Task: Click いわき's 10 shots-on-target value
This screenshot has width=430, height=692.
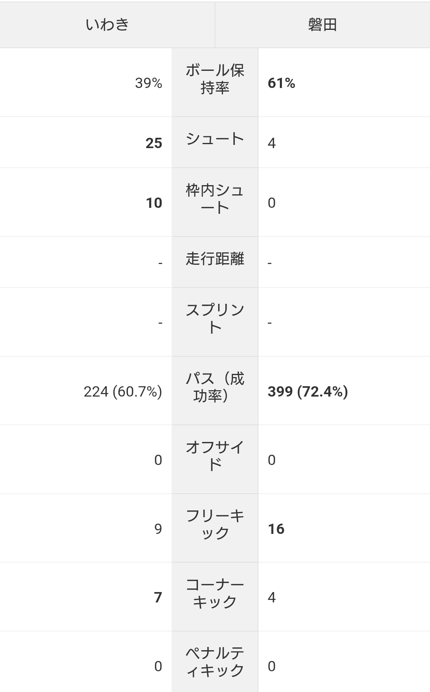Action: [154, 203]
